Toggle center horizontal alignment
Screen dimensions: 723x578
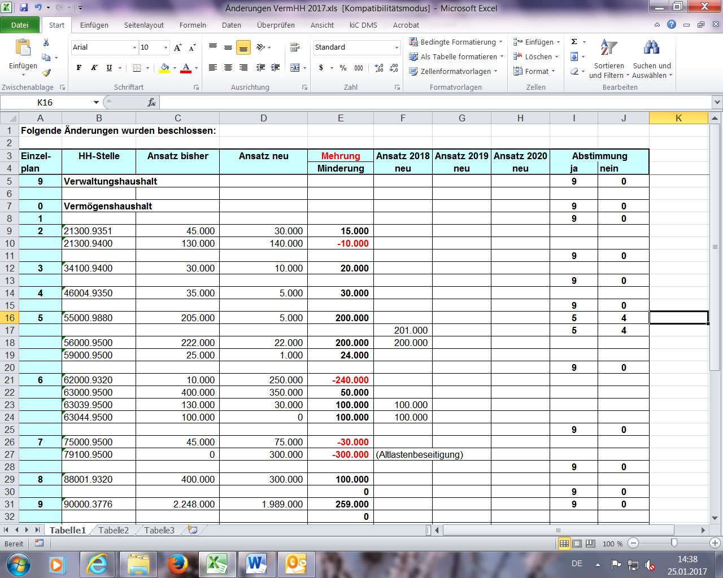pos(228,68)
